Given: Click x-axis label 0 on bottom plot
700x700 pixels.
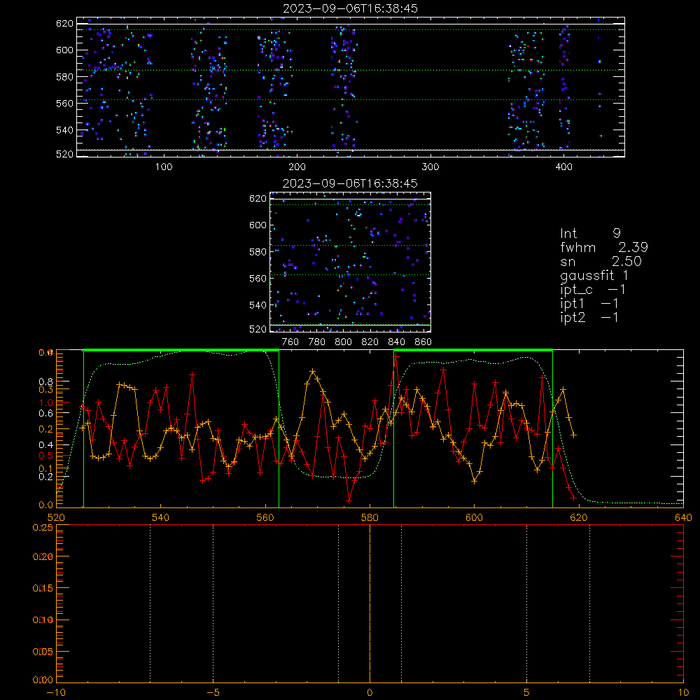Looking at the screenshot, I should point(370,692).
